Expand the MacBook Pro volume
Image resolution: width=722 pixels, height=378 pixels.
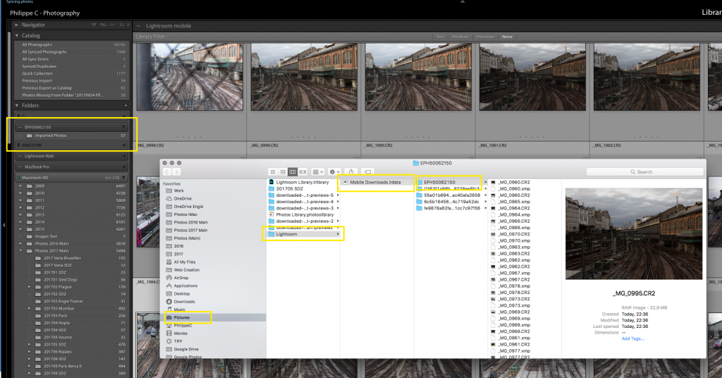coord(123,166)
